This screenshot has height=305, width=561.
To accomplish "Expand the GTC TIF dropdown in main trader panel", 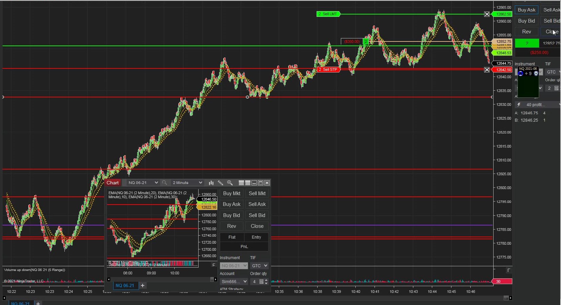I will 553,72.
